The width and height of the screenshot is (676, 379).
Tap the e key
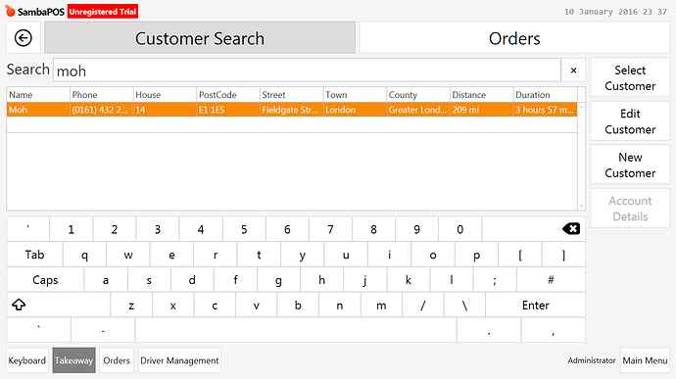pyautogui.click(x=171, y=255)
